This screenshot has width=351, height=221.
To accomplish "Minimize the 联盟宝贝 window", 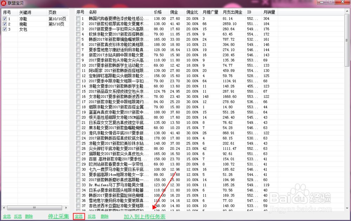I will click(322, 2).
